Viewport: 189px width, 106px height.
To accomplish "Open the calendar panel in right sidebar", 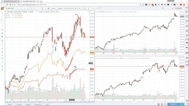I will point(187,31).
